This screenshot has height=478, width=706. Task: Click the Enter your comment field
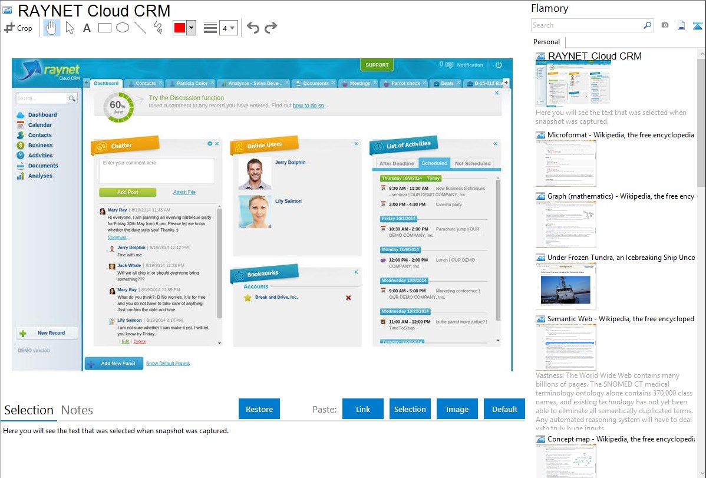[x=157, y=170]
